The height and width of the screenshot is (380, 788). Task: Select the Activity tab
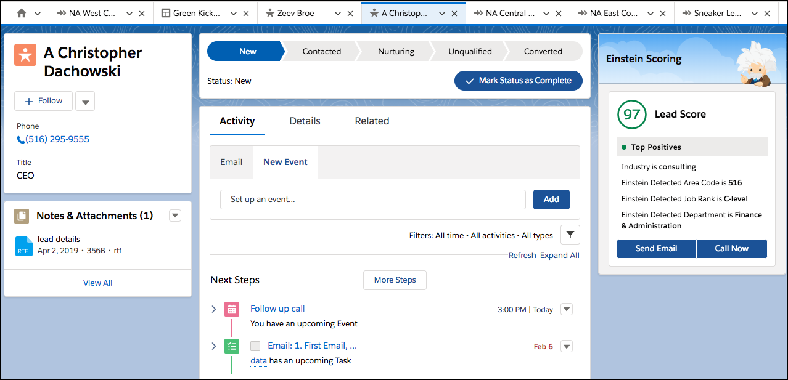(x=237, y=121)
